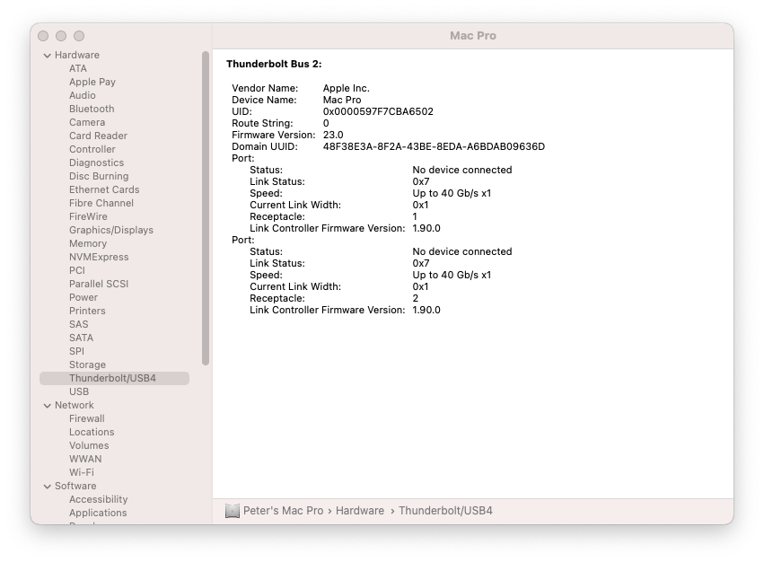The height and width of the screenshot is (562, 764).
Task: Click the Mac Pro window title
Action: [x=472, y=36]
